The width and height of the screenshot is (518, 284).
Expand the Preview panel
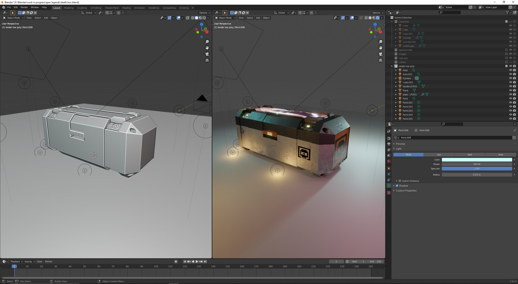[x=400, y=144]
